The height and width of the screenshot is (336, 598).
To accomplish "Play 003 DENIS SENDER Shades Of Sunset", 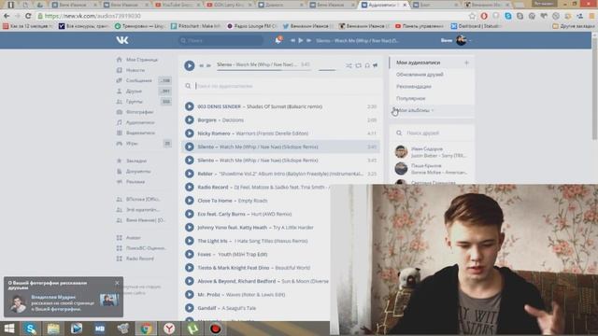I will tap(189, 106).
